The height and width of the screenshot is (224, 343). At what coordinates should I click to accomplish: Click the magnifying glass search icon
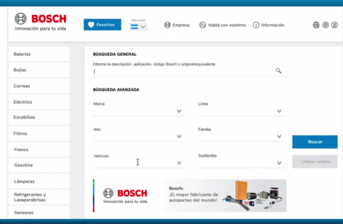coord(278,71)
